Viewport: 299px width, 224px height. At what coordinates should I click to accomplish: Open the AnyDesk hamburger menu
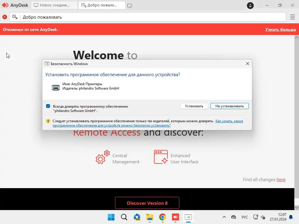coord(293,17)
